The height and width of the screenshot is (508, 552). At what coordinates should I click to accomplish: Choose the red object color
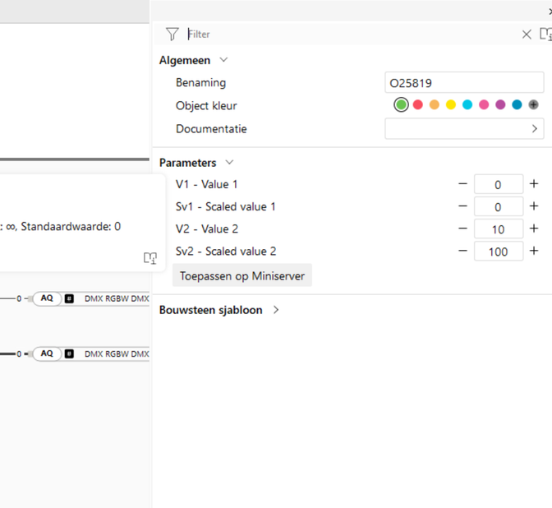(x=417, y=105)
